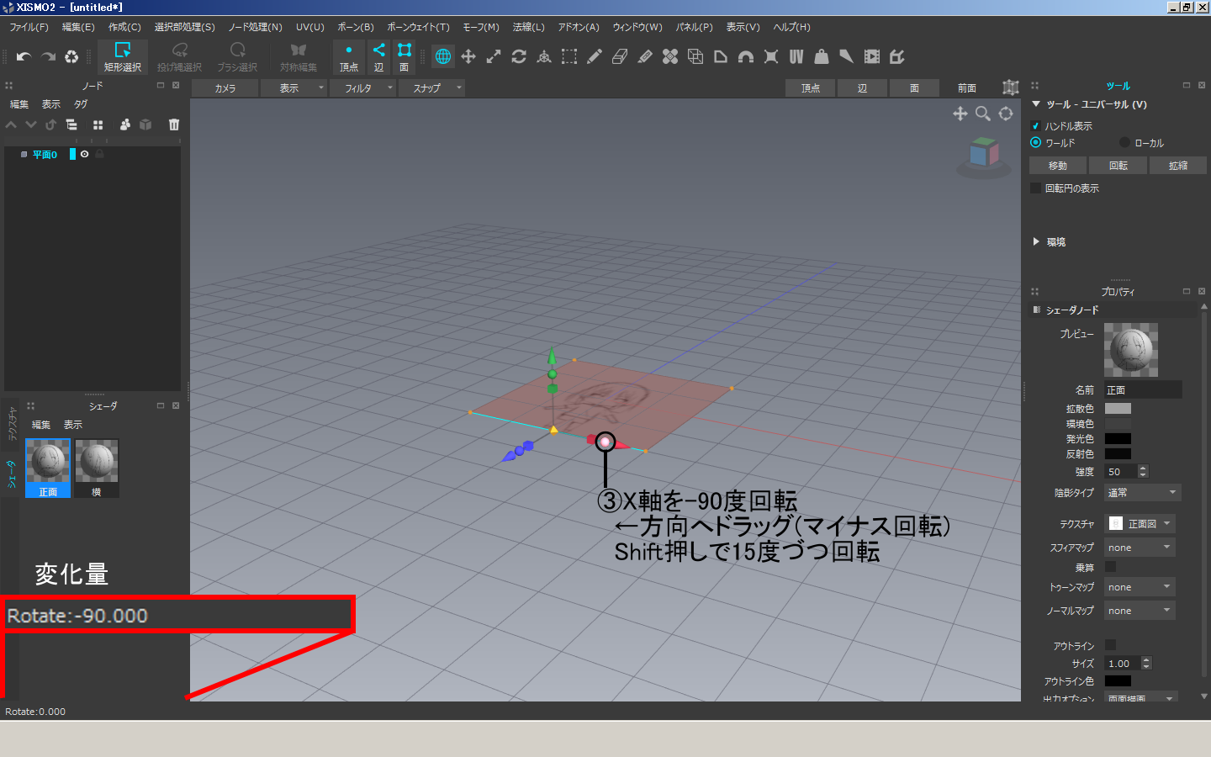Select the 投げ縄選択 lasso selection tool
The image size is (1211, 757).
[x=179, y=57]
